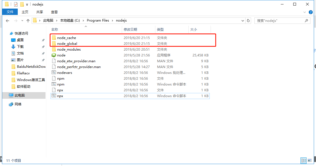Image resolution: width=316 pixels, height=166 pixels.
Task: Select 快速访问 in navigation pane
Action: 21,33
